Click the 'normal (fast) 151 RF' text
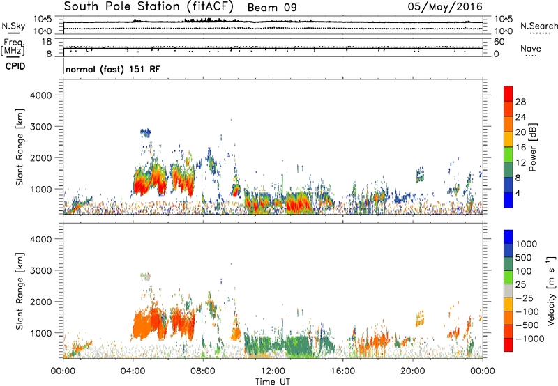Viewport: 558px width, 386px height. click(x=113, y=69)
